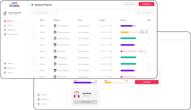Reveal the password for Pasindu Lakshitha

point(111,26)
